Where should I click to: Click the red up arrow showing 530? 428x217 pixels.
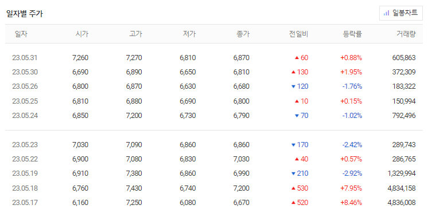(x=293, y=188)
